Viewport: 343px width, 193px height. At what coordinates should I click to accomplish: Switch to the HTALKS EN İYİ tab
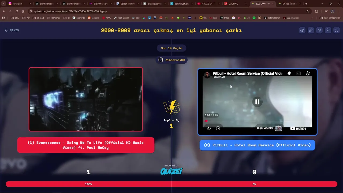coord(208,4)
